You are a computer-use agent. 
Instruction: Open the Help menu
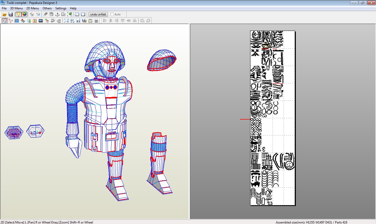pyautogui.click(x=73, y=8)
